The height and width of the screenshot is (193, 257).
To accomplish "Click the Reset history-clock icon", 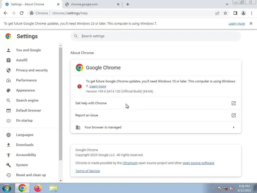I will (9, 175).
